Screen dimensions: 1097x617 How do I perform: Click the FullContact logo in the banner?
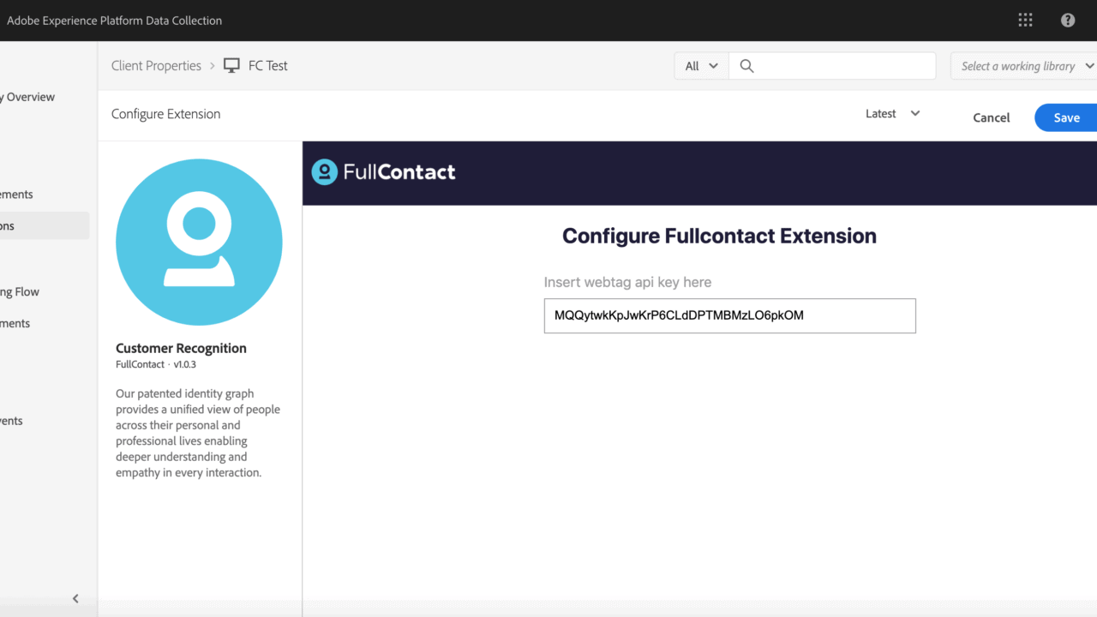(x=384, y=172)
